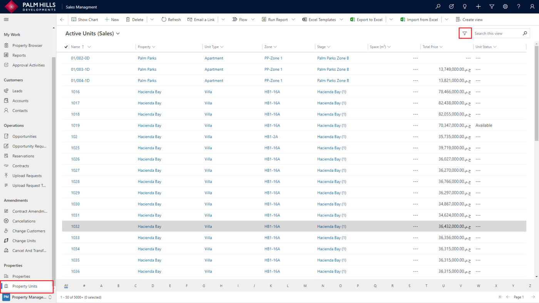539x303 pixels.
Task: Open Contracts in the sidebar
Action: pyautogui.click(x=20, y=166)
